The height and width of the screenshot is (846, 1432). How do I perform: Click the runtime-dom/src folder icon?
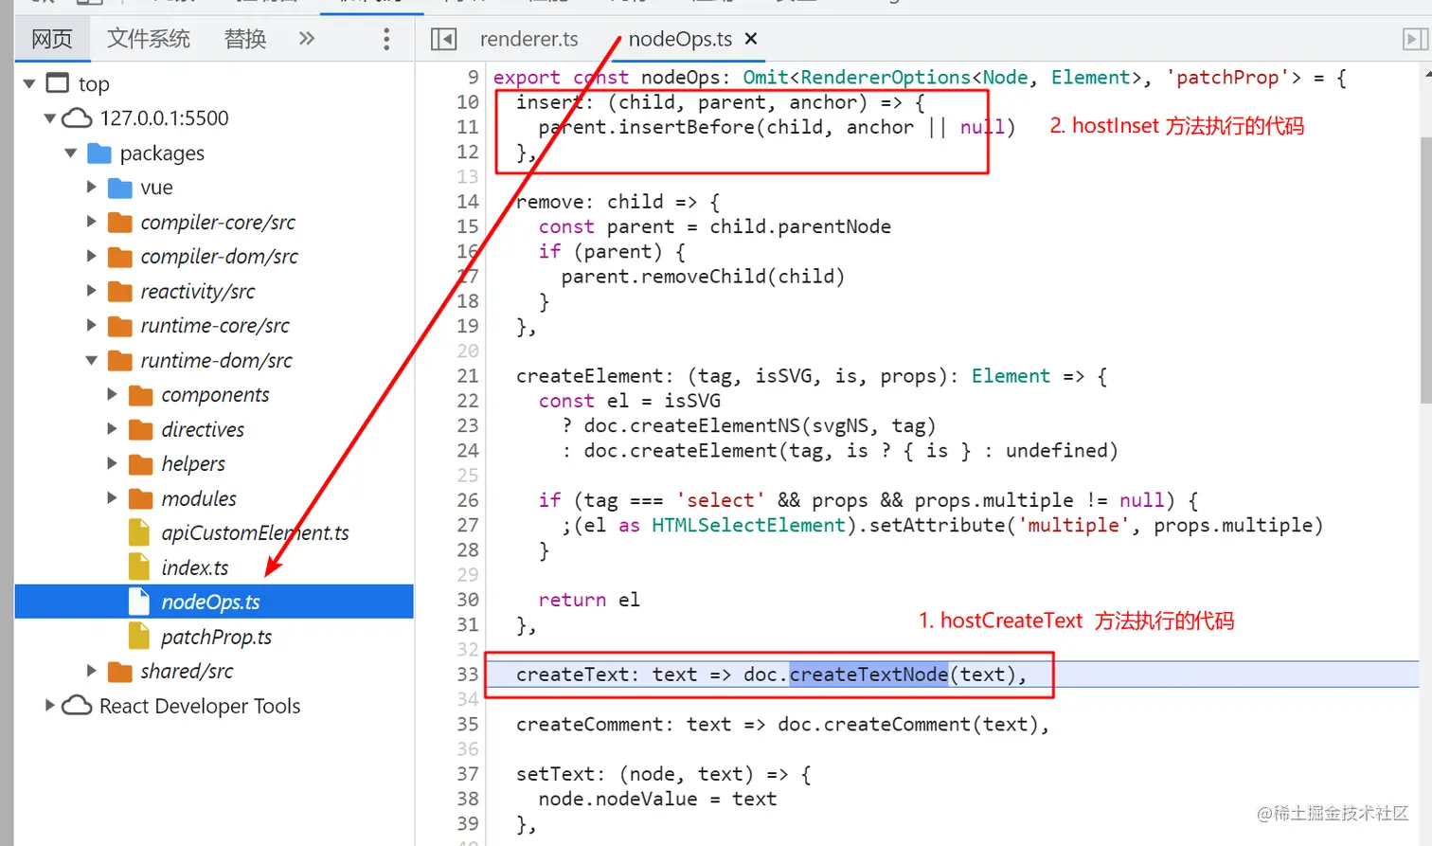tap(120, 360)
